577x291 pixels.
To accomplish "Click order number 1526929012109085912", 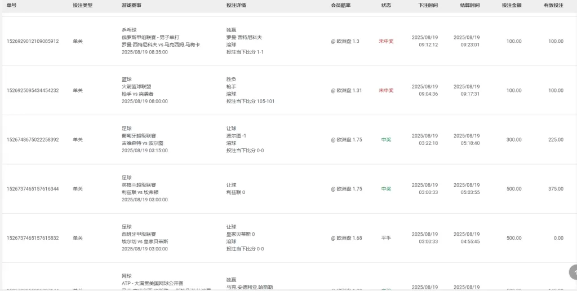I will coord(33,41).
